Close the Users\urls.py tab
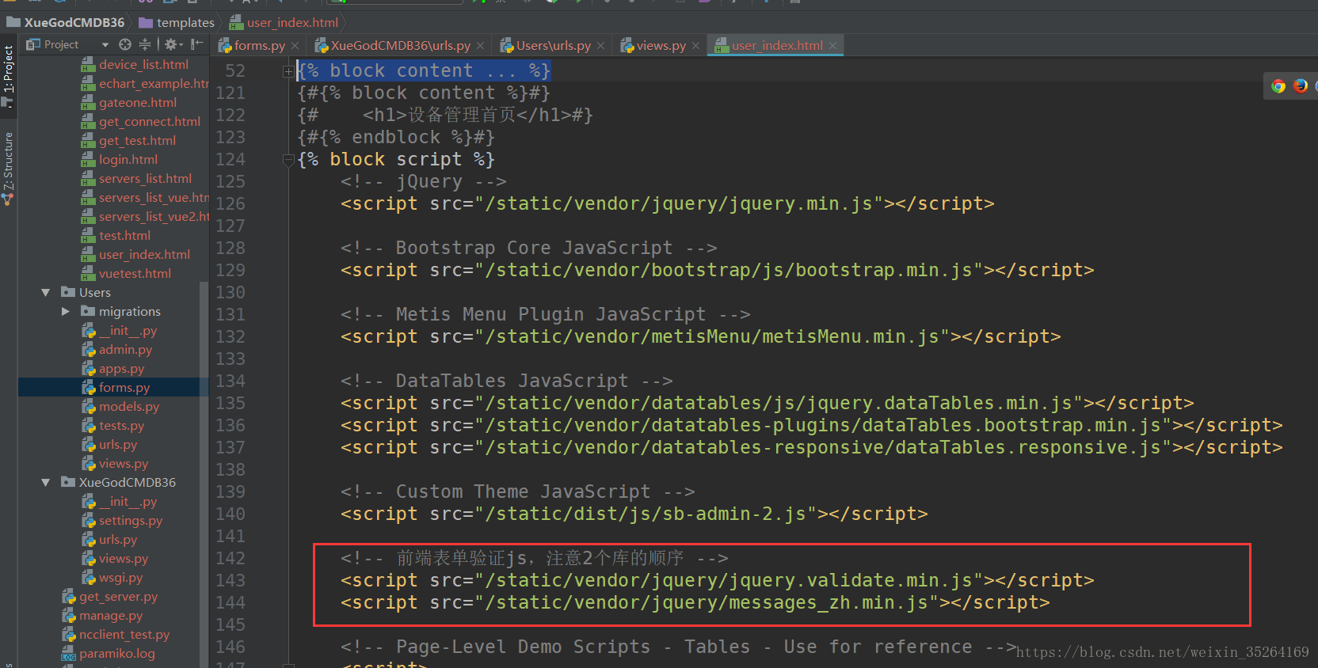The height and width of the screenshot is (668, 1318). coord(600,46)
